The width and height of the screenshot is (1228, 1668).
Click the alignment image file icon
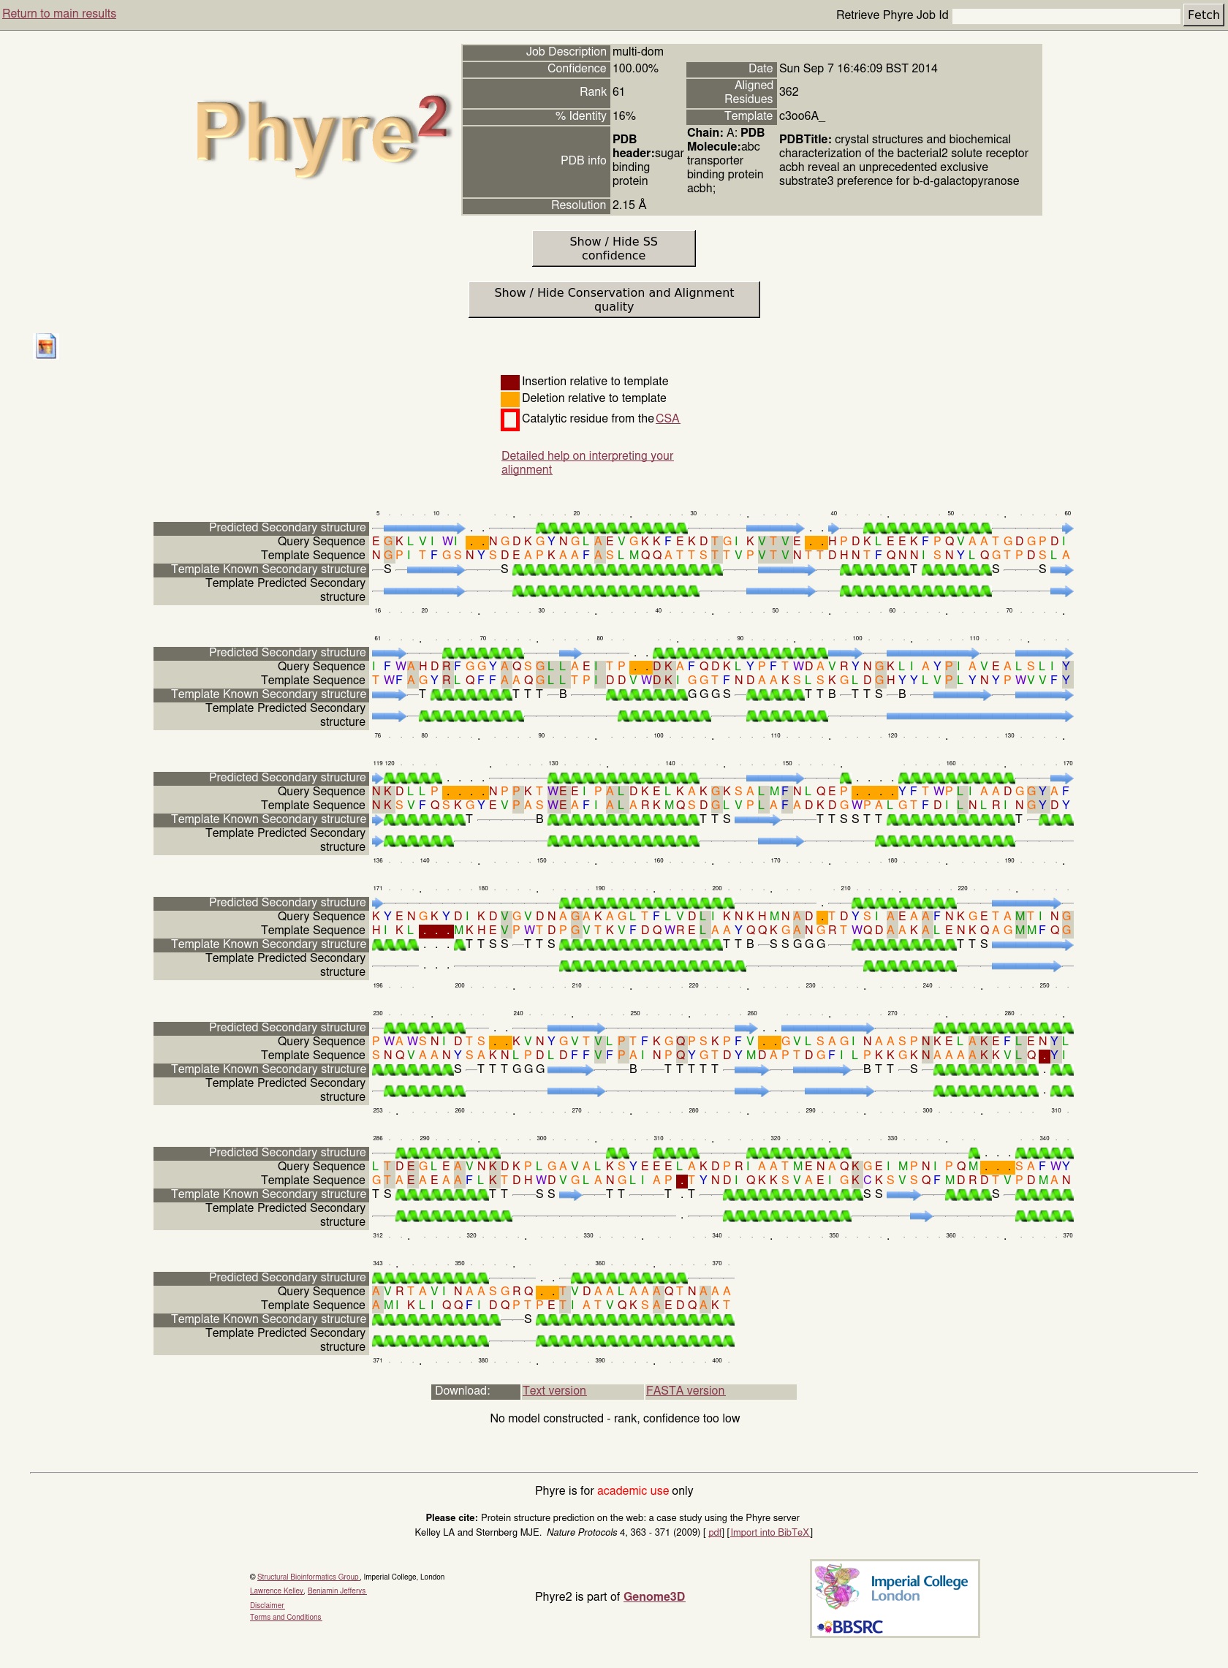(x=46, y=346)
